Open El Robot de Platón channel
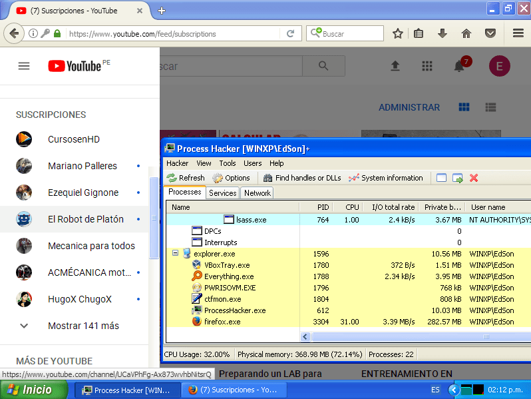This screenshot has width=531, height=399. coord(74,219)
